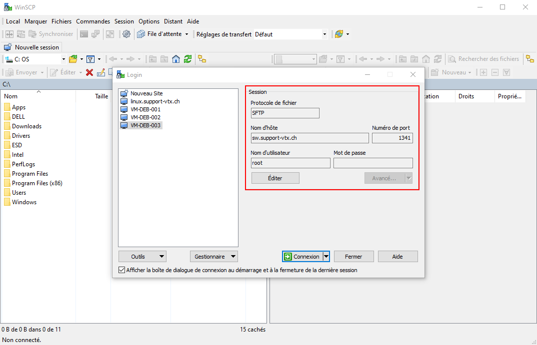Open the Local menu
This screenshot has width=537, height=345.
coord(13,21)
